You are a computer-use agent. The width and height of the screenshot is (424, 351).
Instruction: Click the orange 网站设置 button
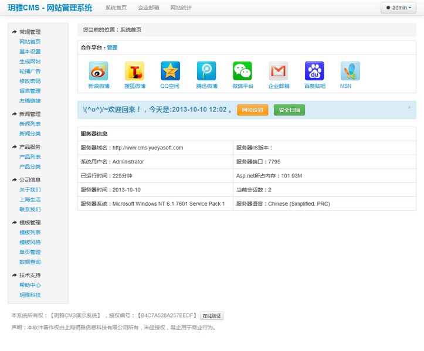pyautogui.click(x=253, y=110)
